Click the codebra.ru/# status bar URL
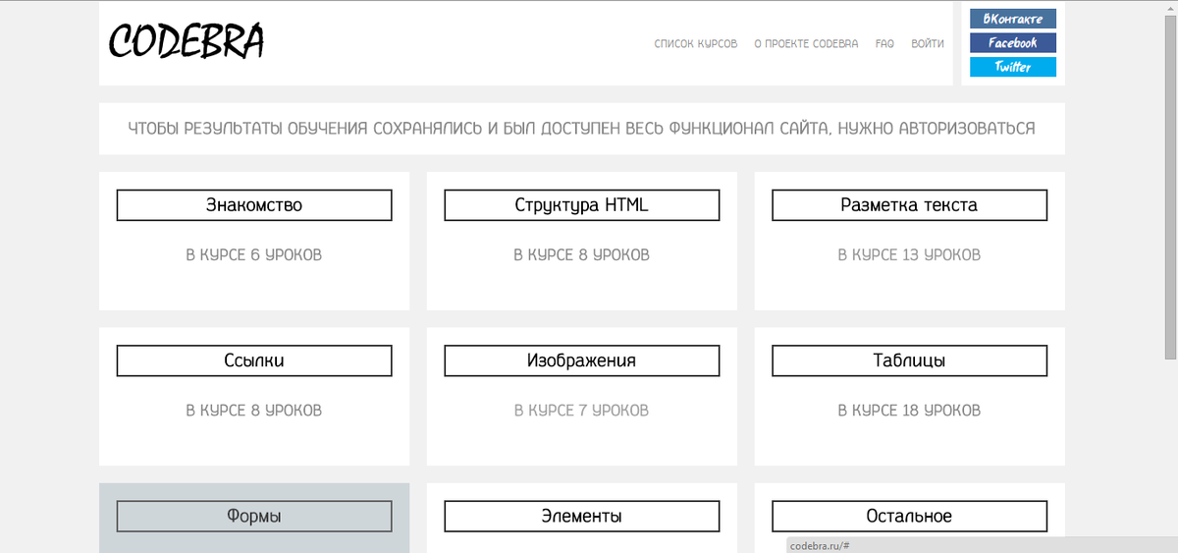 (x=820, y=545)
